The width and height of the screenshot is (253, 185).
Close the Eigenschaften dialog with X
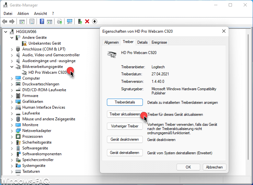click(x=224, y=31)
